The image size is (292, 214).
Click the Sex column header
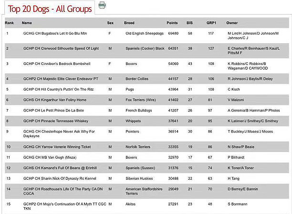(x=110, y=23)
